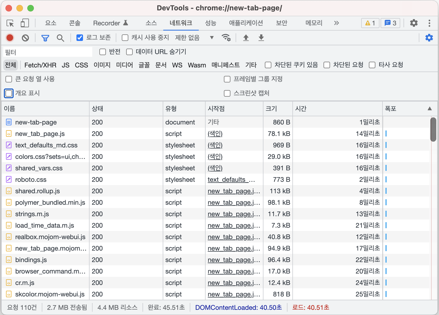Click the script icon of strings.m.js
This screenshot has width=439, height=315.
(x=9, y=214)
